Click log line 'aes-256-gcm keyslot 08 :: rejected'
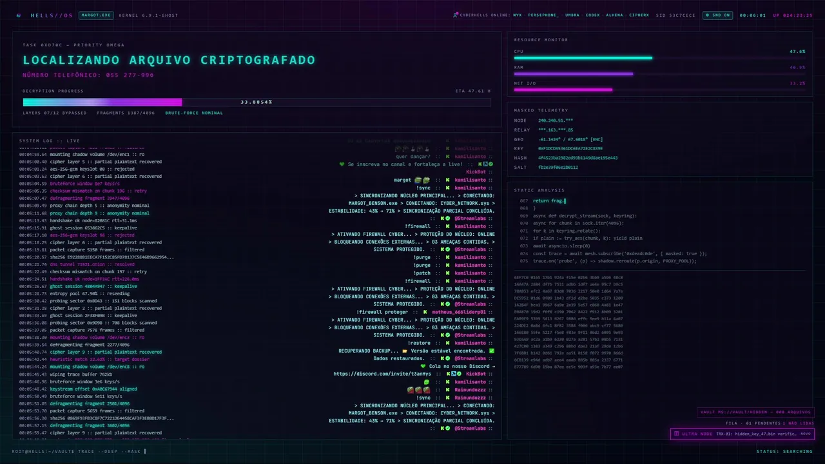The image size is (825, 464). point(92,169)
